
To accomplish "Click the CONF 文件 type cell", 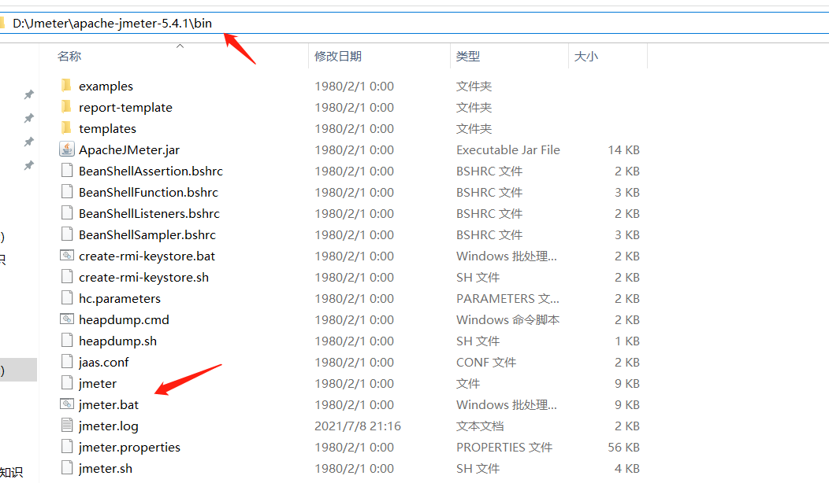I will click(486, 362).
